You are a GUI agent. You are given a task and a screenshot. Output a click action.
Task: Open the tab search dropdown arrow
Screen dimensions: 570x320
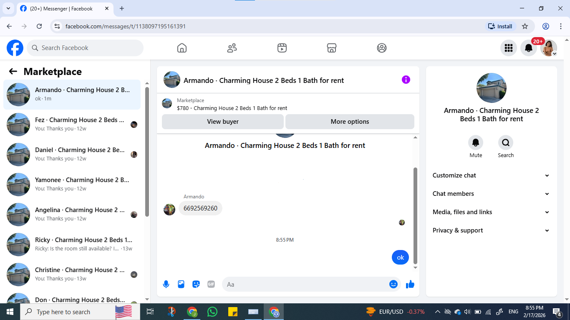click(x=8, y=8)
